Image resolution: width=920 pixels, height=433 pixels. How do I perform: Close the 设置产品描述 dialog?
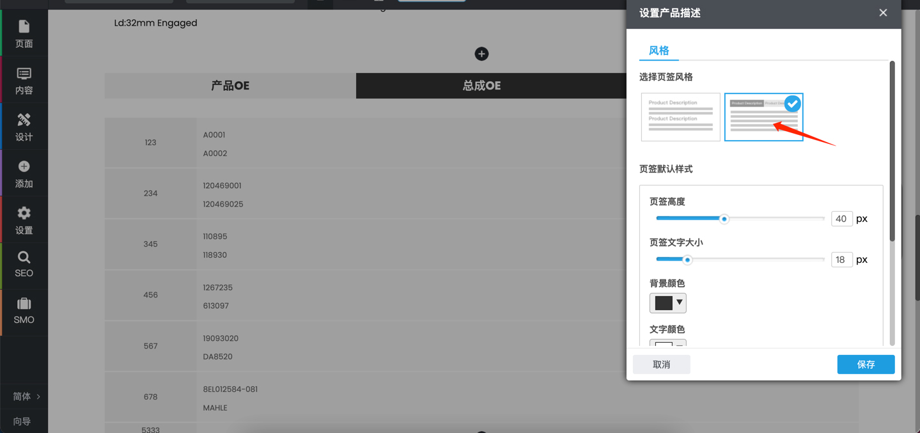tap(883, 13)
